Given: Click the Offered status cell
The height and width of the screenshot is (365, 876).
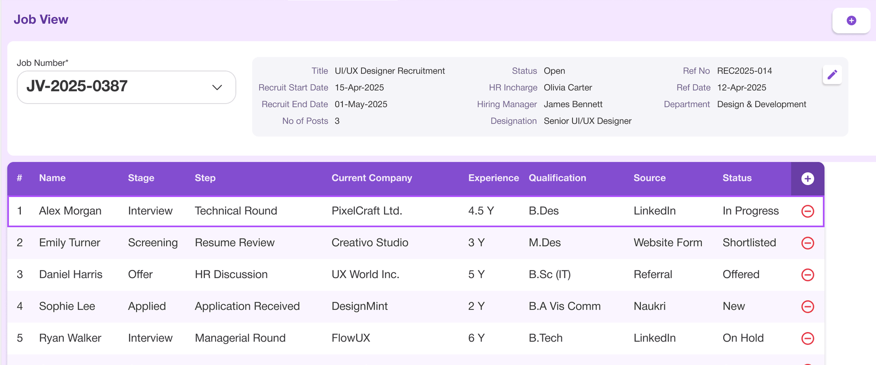Looking at the screenshot, I should (x=741, y=274).
